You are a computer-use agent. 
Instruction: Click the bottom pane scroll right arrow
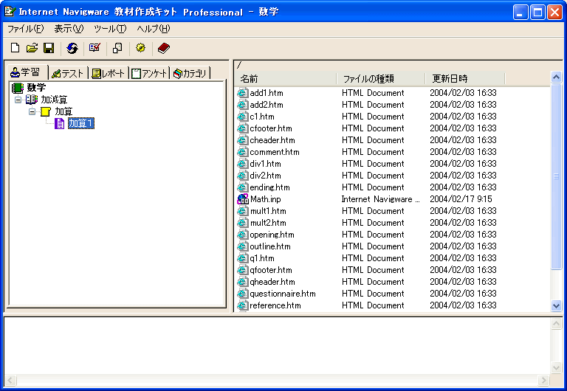[543, 380]
